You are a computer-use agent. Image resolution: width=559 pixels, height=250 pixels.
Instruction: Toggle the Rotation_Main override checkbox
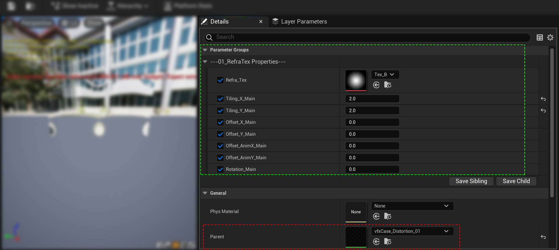pyautogui.click(x=220, y=169)
